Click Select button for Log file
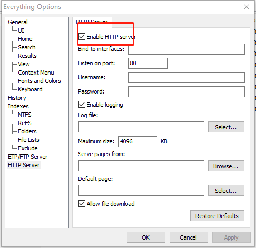The height and width of the screenshot is (248, 256). 226,127
